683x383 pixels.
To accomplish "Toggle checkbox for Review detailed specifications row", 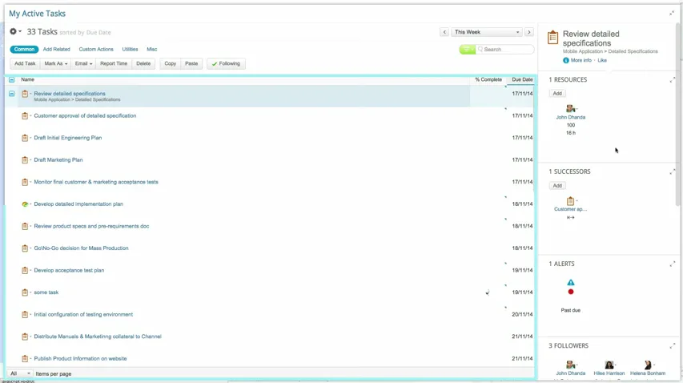I will tap(12, 94).
